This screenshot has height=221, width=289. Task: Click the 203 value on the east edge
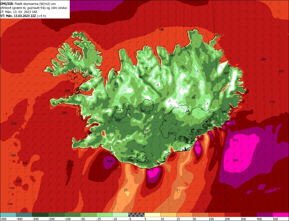tap(281, 71)
